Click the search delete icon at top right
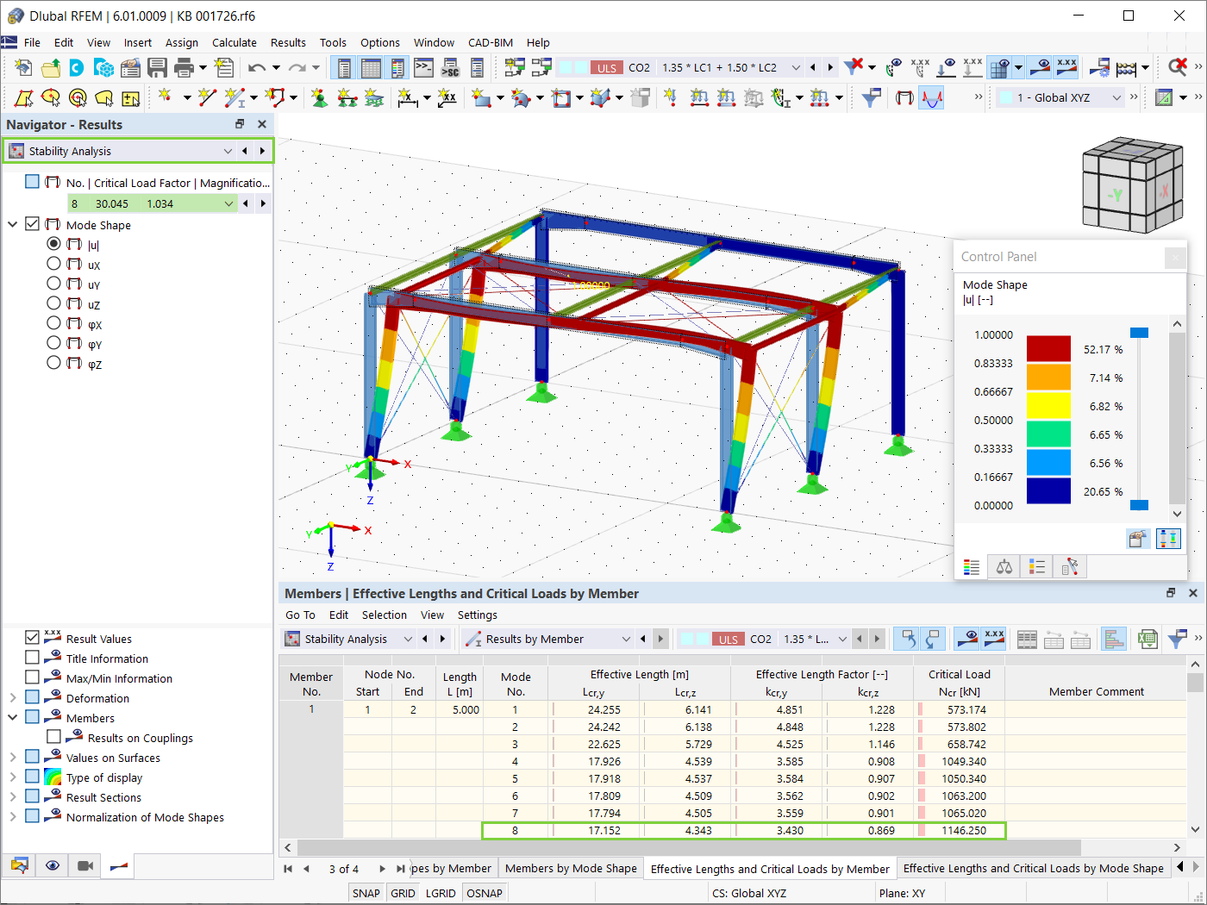This screenshot has width=1207, height=905. click(x=1177, y=66)
